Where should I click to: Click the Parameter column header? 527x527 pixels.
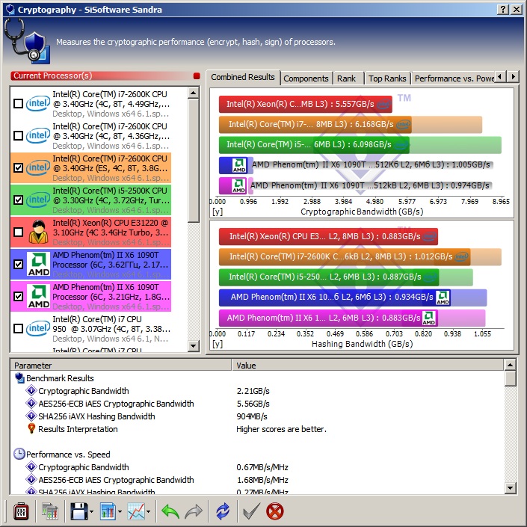121,365
